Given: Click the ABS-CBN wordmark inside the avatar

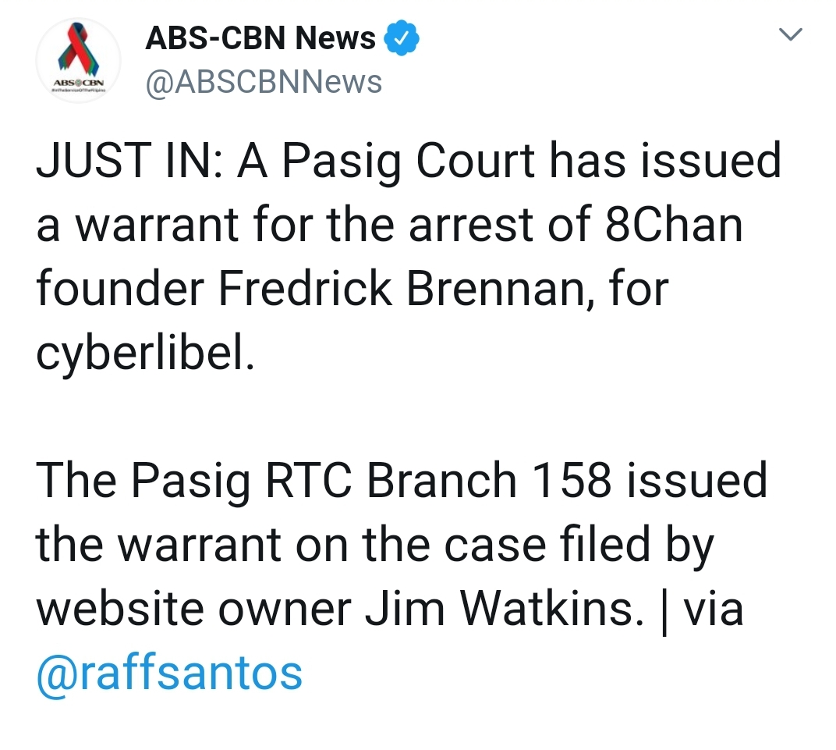Looking at the screenshot, I should (78, 84).
